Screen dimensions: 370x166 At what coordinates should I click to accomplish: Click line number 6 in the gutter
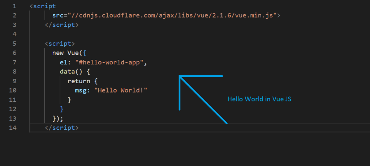click(14, 53)
